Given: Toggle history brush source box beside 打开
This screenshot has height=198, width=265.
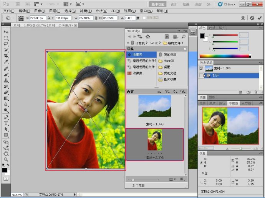Looking at the screenshot, I should point(201,75).
